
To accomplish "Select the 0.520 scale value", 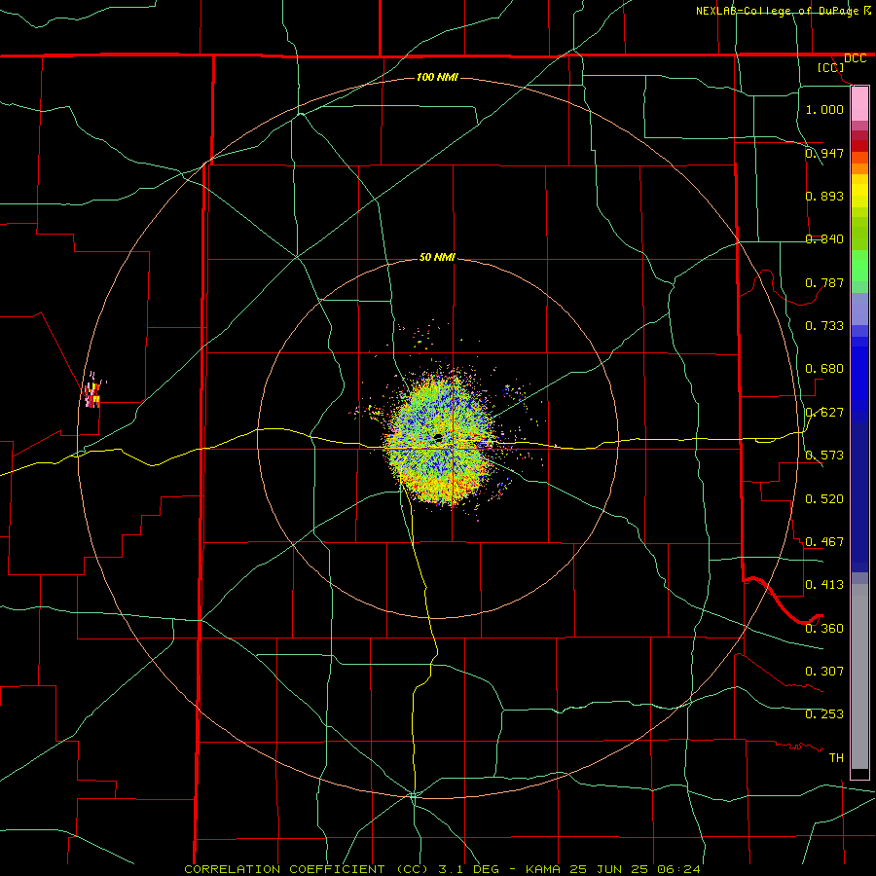I will [824, 498].
